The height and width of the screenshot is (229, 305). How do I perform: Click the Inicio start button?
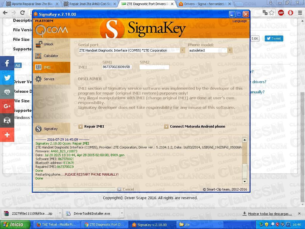click(x=15, y=225)
